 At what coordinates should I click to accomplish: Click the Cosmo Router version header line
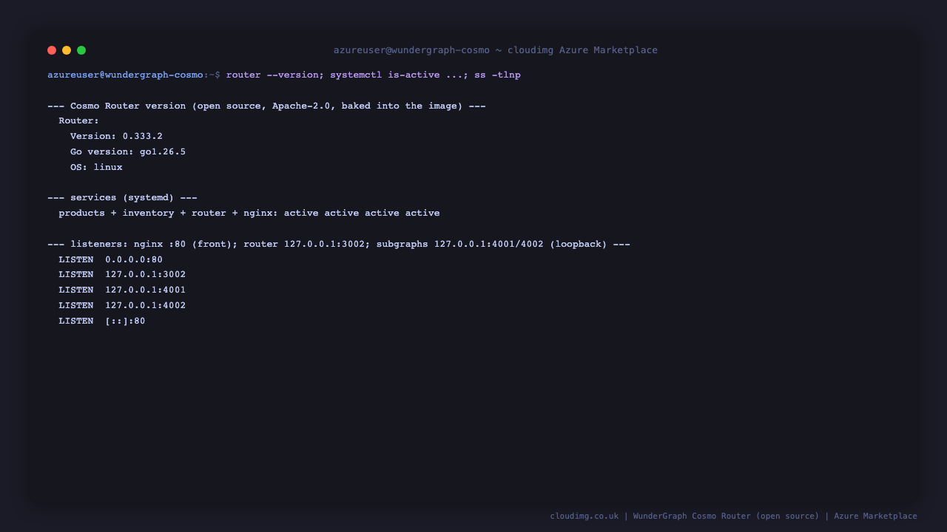point(266,106)
